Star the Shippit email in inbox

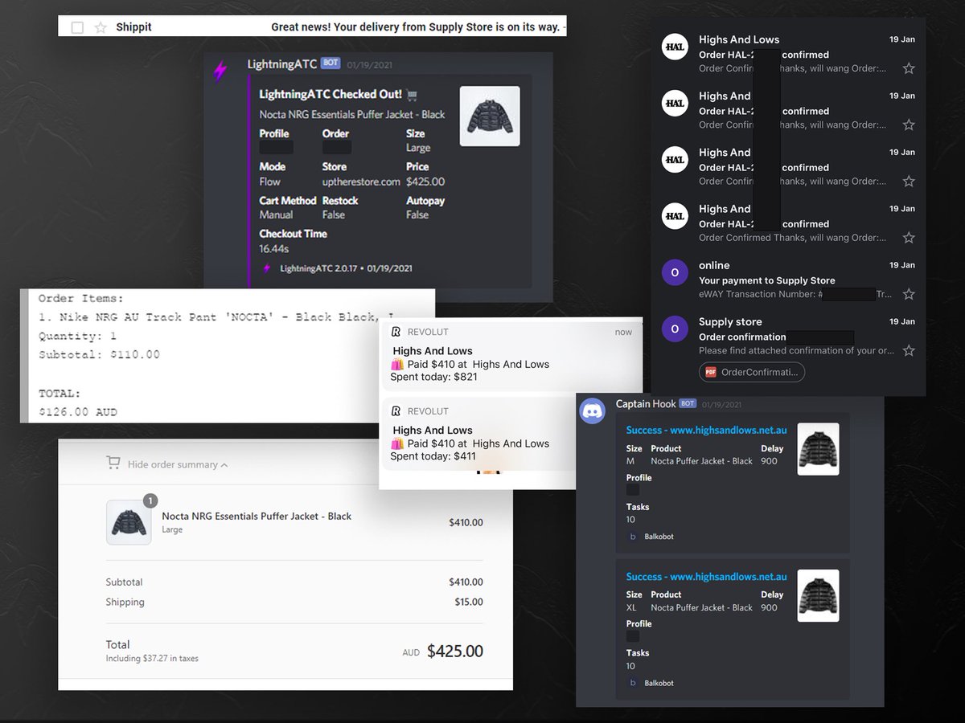pyautogui.click(x=101, y=27)
